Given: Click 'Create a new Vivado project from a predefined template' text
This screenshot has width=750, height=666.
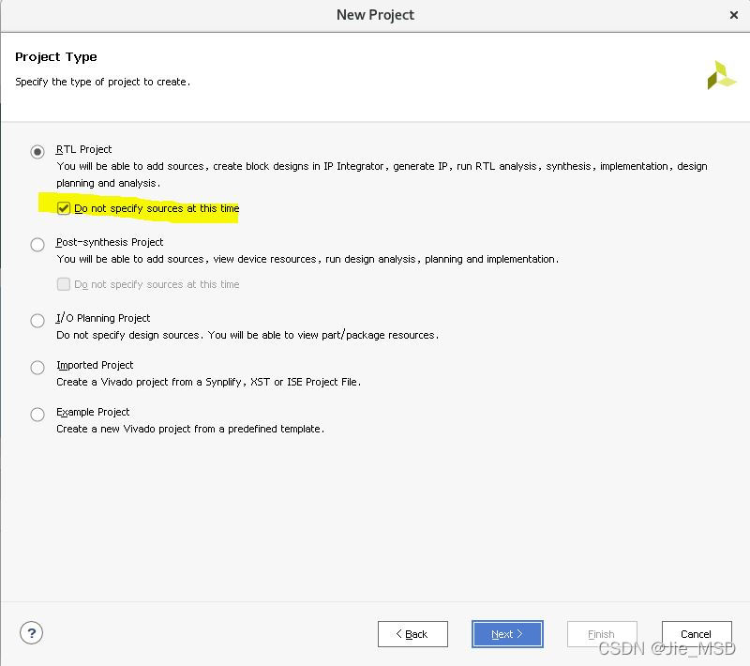Looking at the screenshot, I should click(190, 429).
